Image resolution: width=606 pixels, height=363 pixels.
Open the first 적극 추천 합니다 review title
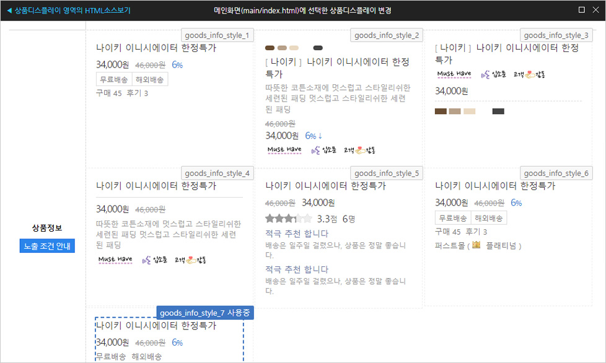click(x=297, y=234)
